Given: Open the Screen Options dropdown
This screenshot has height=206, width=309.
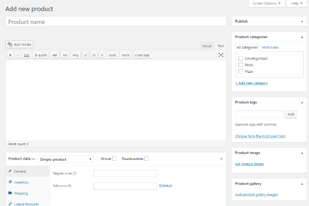Looking at the screenshot, I should click(x=267, y=3).
